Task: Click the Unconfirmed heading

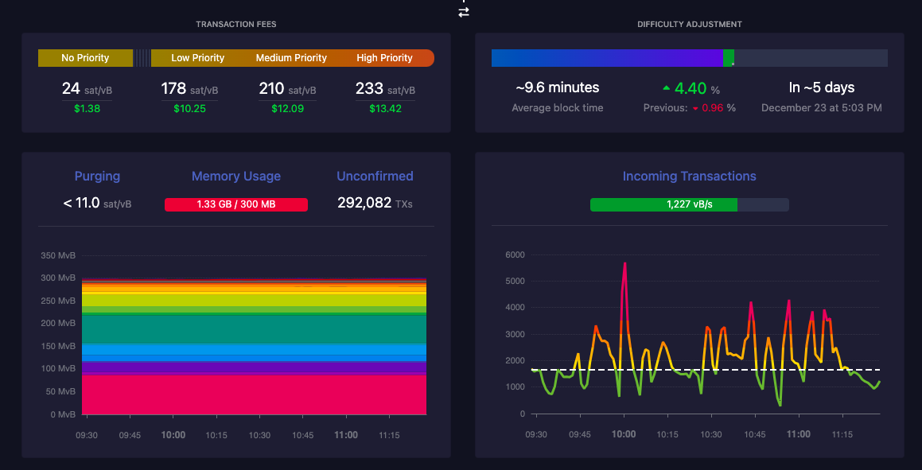Action: point(375,177)
